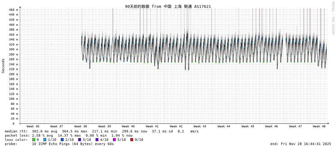The image size is (336, 148).
Task: Click the 5/10 loss magenta swatch
Action: pos(114,140)
